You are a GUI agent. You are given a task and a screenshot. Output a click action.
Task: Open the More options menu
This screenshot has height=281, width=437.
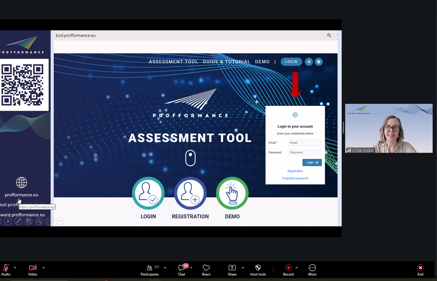[x=312, y=270]
